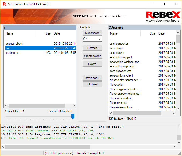
Task: Select ansi-player in local folder list
Action: click(x=118, y=48)
